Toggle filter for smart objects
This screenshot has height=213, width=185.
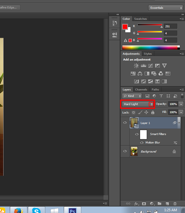[175, 96]
